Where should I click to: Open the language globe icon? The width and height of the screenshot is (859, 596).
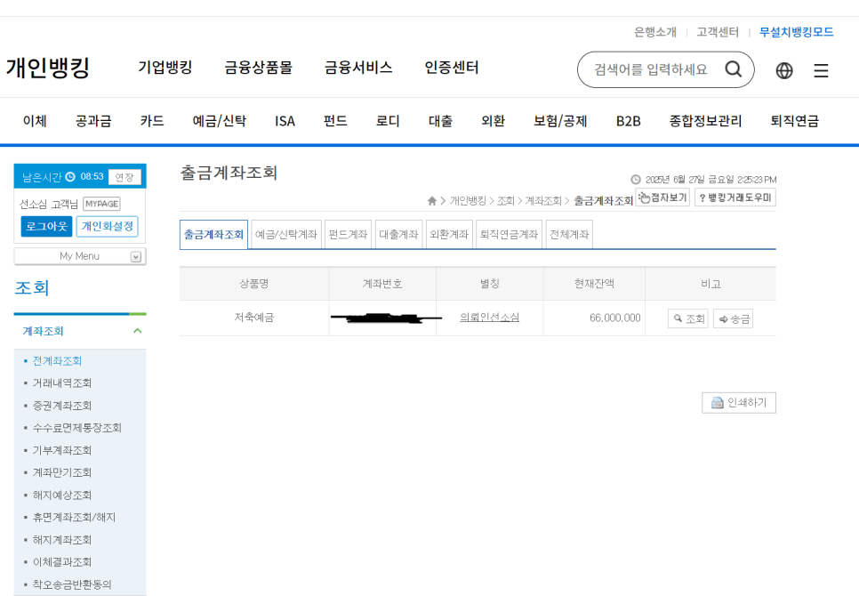(783, 70)
